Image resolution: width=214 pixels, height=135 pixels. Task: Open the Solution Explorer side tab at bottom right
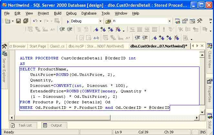point(209,121)
